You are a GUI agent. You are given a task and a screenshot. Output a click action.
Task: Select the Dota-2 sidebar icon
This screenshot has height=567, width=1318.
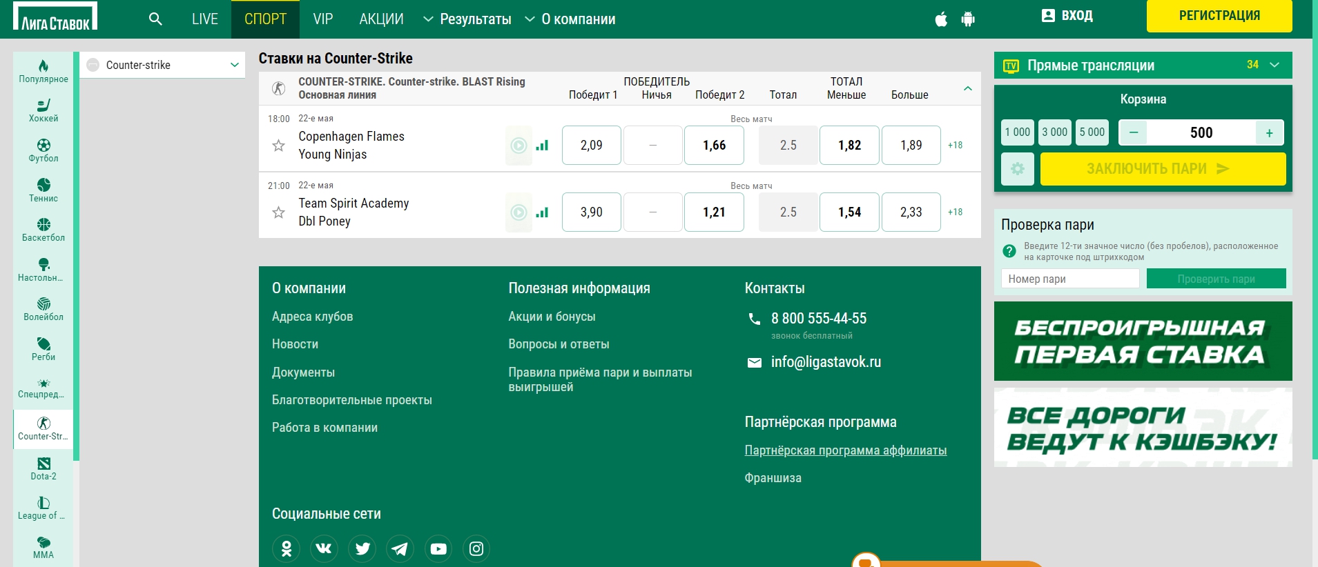coord(43,469)
